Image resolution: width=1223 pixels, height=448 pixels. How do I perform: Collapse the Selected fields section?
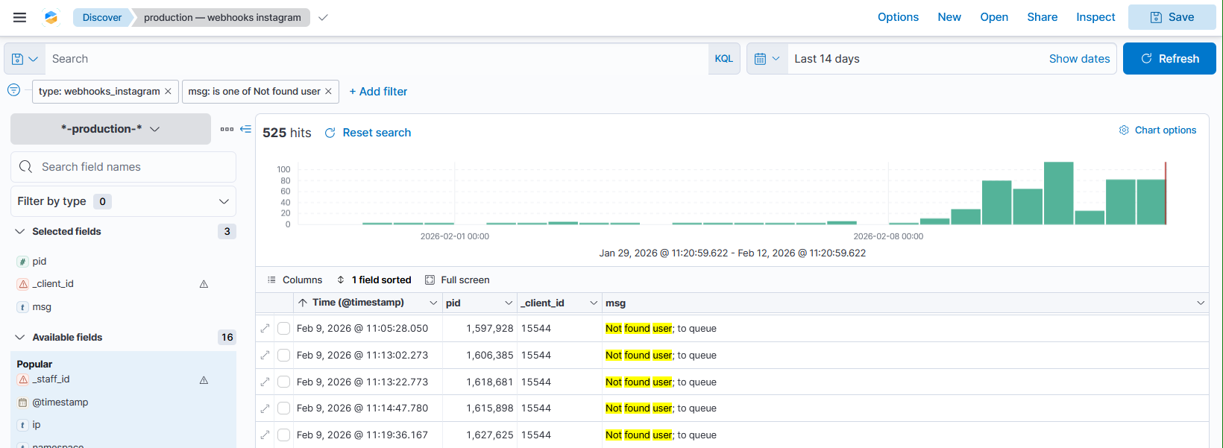20,232
